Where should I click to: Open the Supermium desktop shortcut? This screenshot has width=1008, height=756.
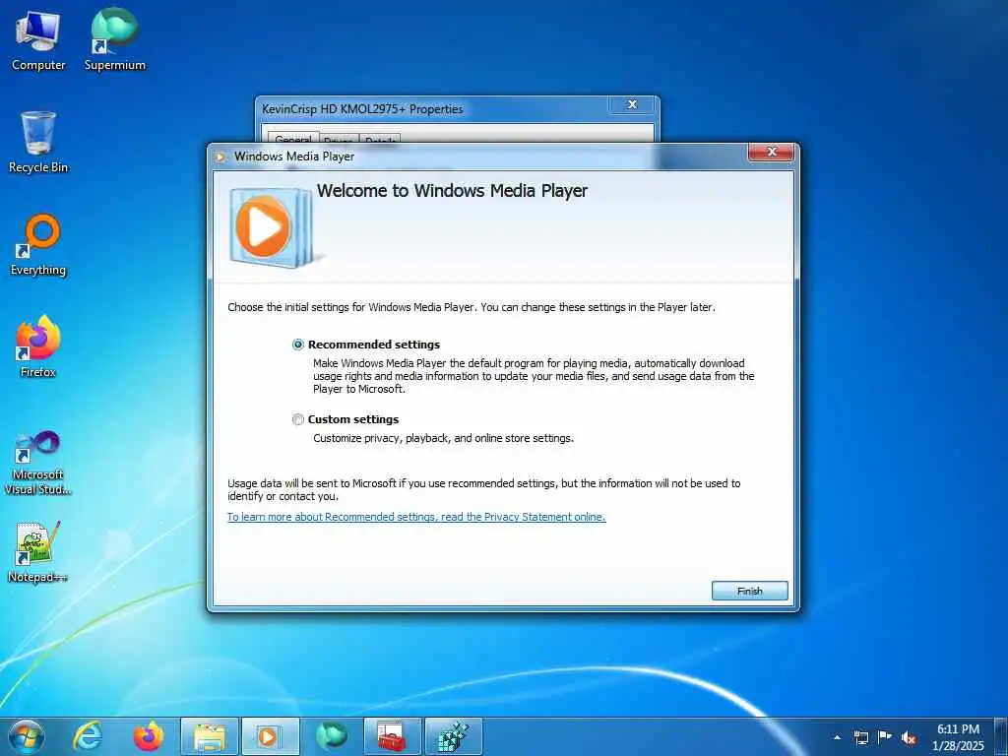tap(115, 41)
